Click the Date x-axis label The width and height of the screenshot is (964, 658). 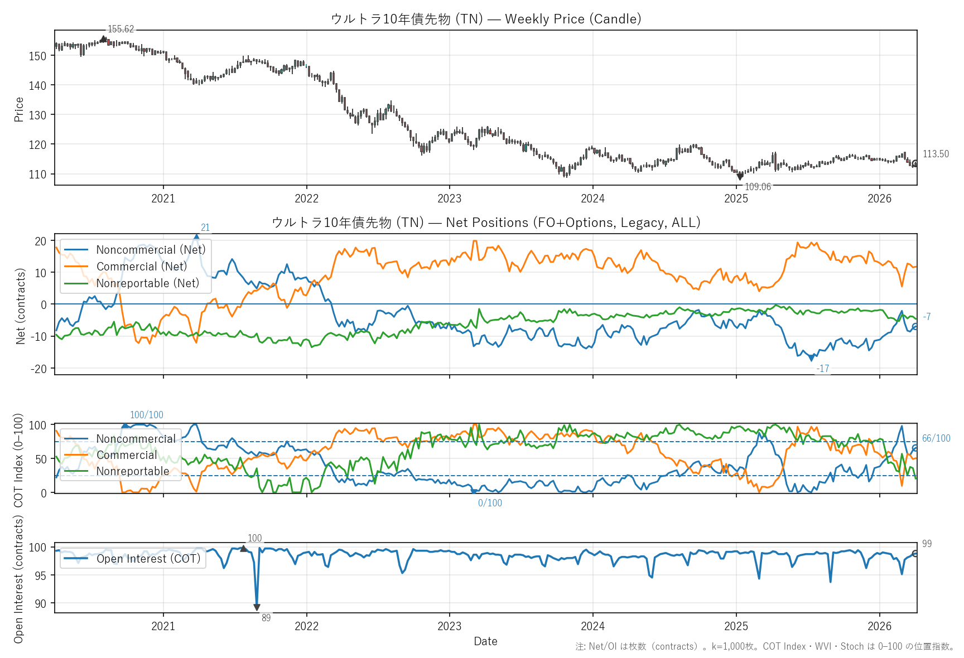pos(485,641)
